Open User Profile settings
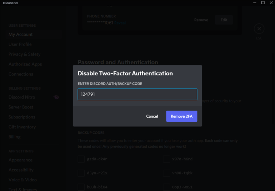The width and height of the screenshot is (275, 191). (x=20, y=44)
